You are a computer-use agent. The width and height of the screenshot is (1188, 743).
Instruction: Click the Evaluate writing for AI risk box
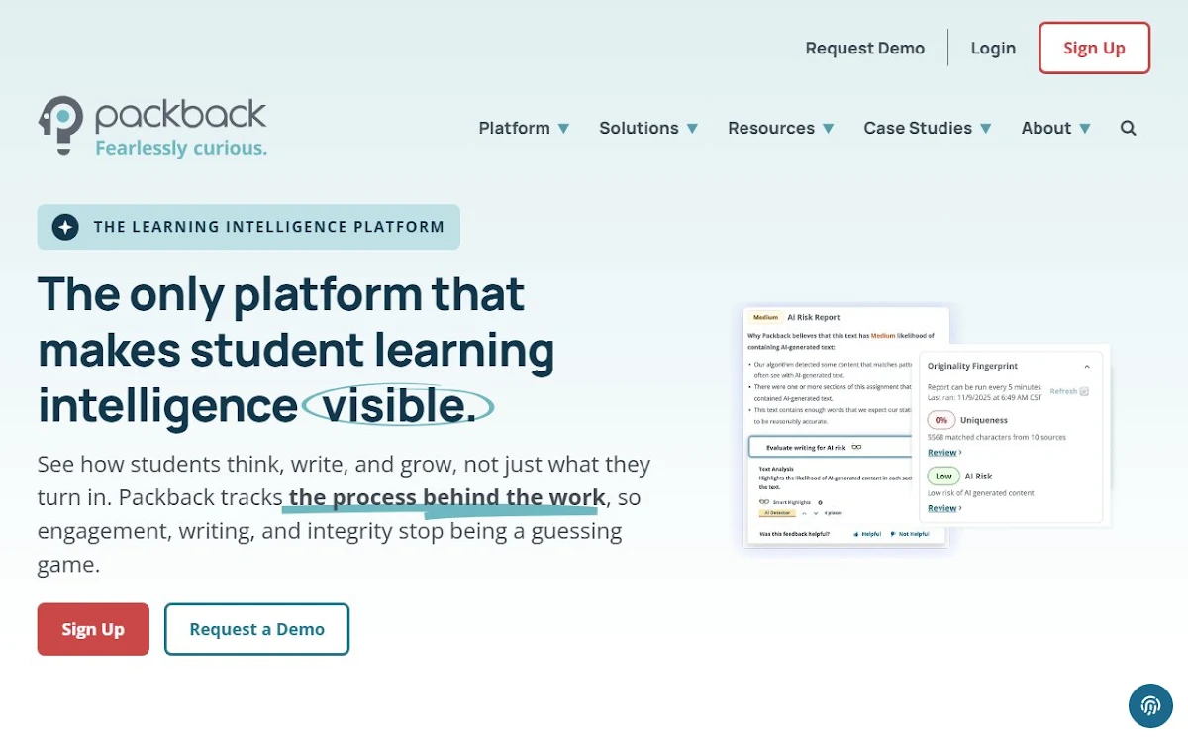point(830,447)
